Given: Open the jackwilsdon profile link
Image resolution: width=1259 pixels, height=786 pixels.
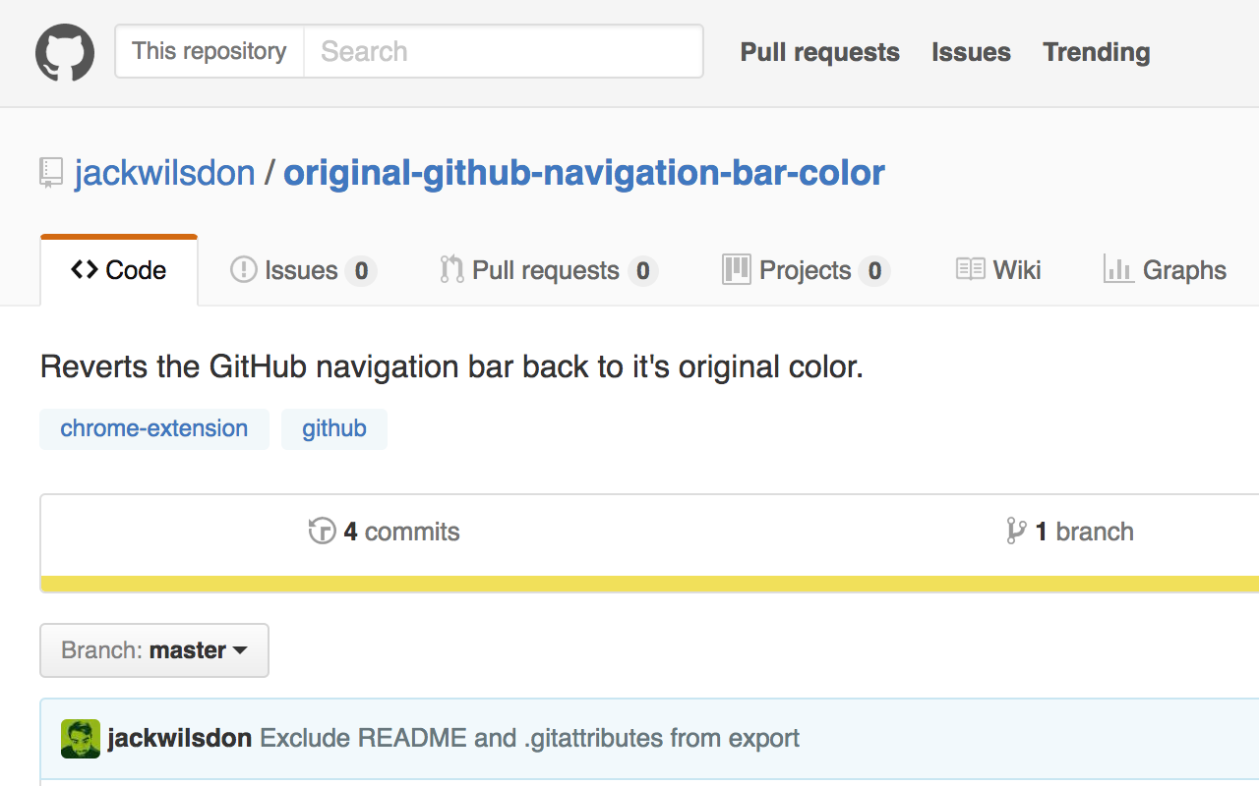Looking at the screenshot, I should coord(164,172).
